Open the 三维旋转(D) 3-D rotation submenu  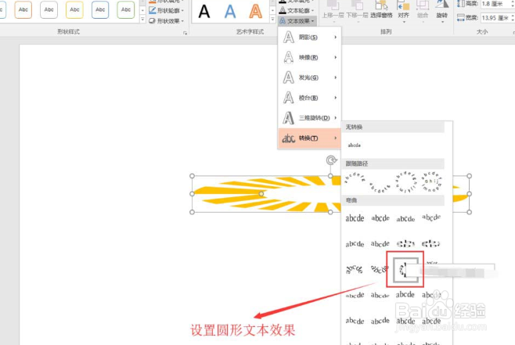click(309, 117)
